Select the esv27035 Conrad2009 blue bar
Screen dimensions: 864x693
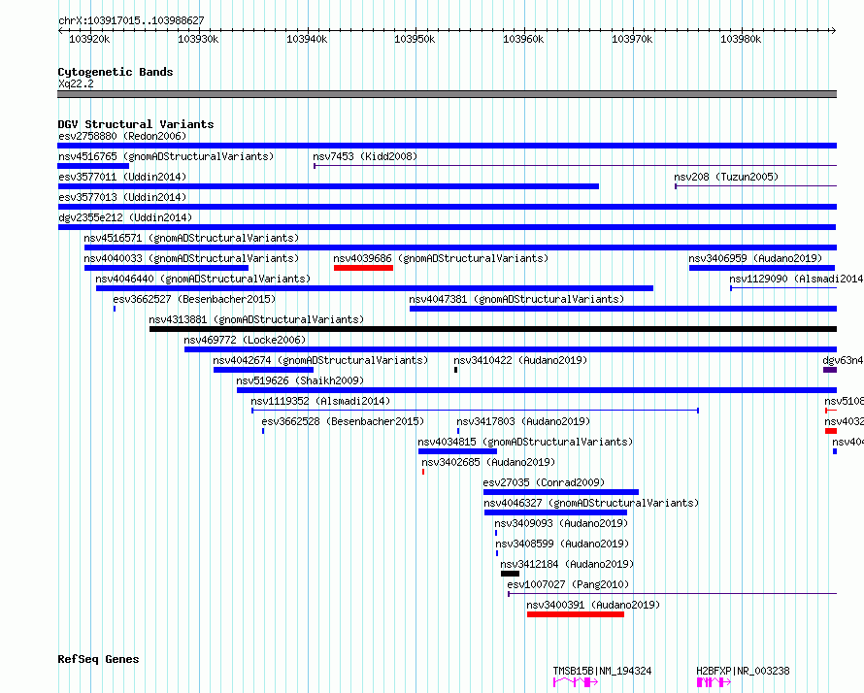point(561,492)
